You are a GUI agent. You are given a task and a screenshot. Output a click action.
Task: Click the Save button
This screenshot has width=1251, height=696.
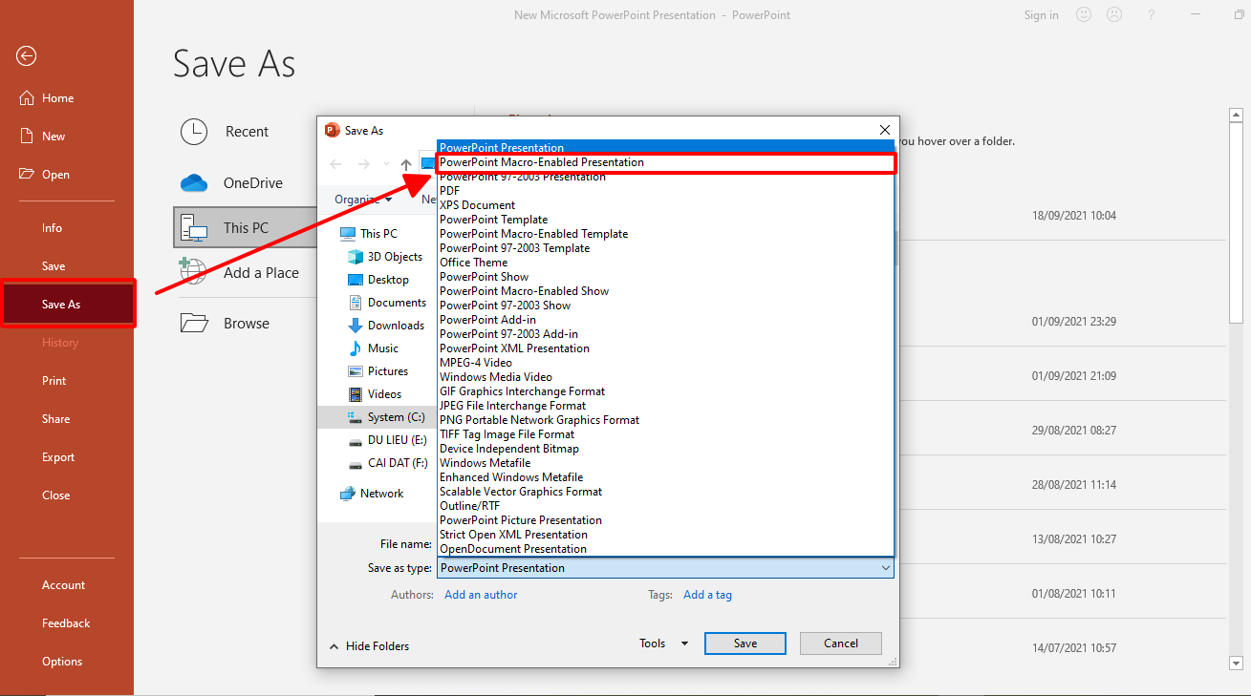745,643
